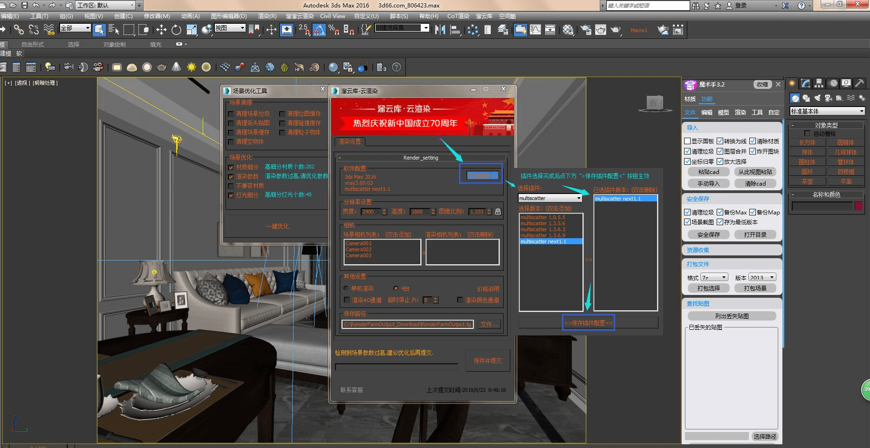Click the >>保存插件配置<< button
The width and height of the screenshot is (870, 448).
tap(589, 323)
